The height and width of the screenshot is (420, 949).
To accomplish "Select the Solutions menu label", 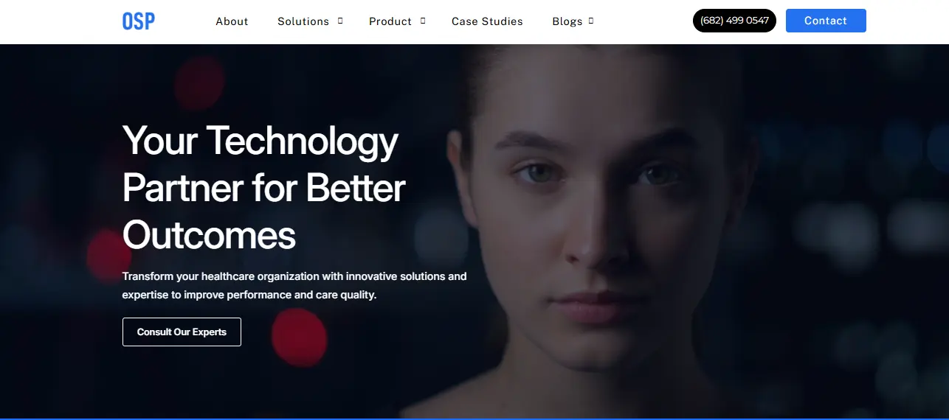I will coord(303,21).
